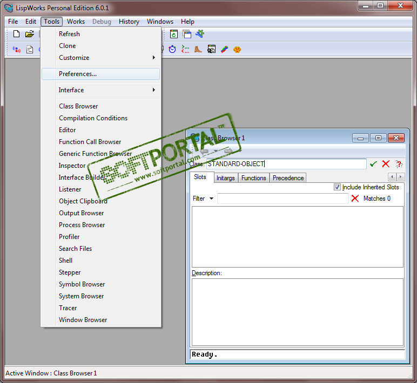Screen dimensions: 417x383
Task: Click the New File blank page icon
Action: (x=17, y=34)
